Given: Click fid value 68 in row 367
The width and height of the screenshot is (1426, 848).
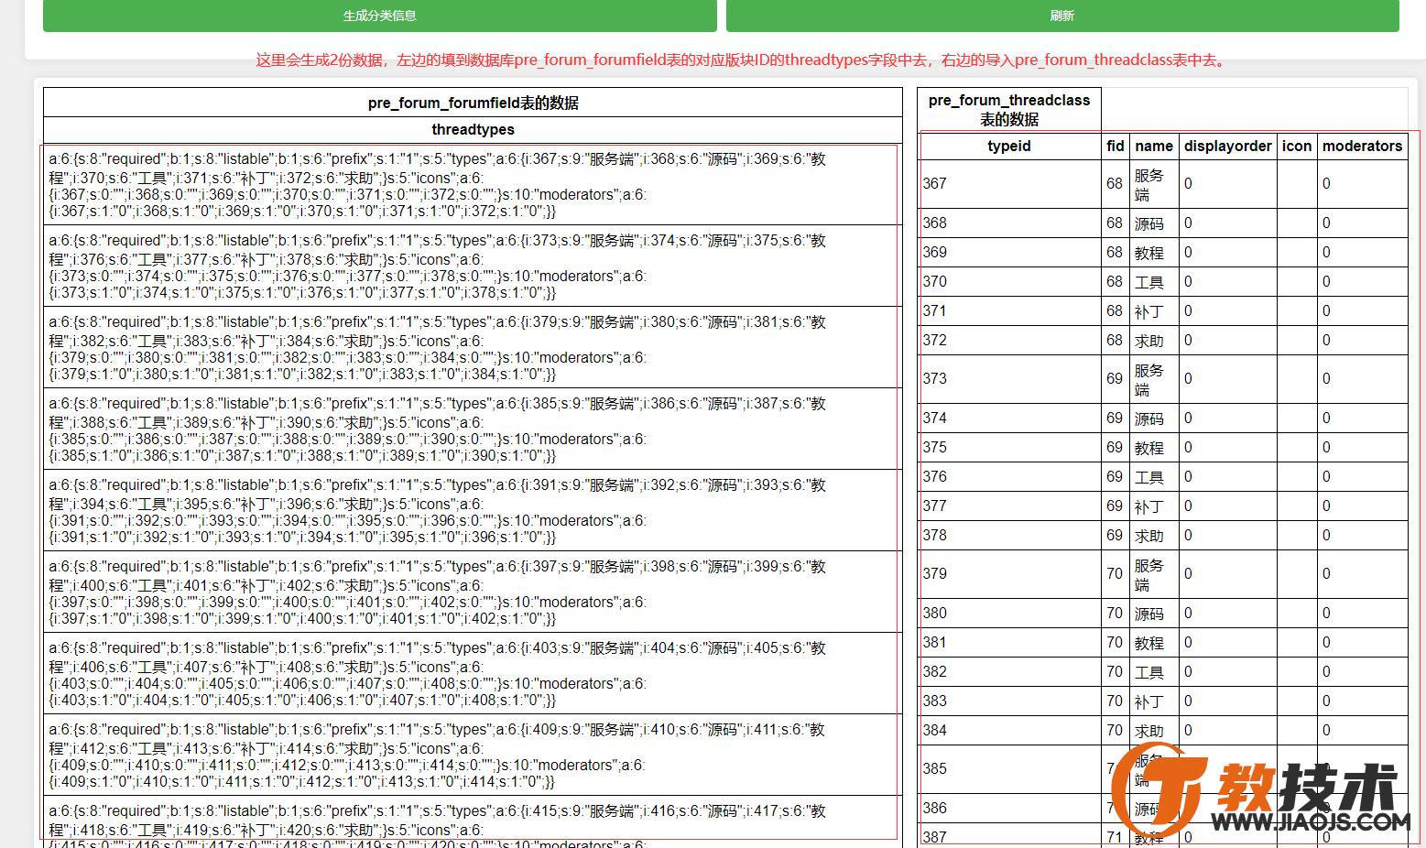Looking at the screenshot, I should click(x=1115, y=184).
